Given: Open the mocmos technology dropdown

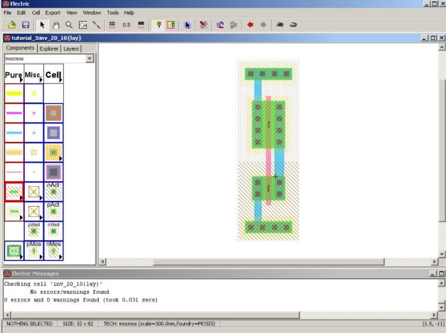Looking at the screenshot, I should point(90,59).
